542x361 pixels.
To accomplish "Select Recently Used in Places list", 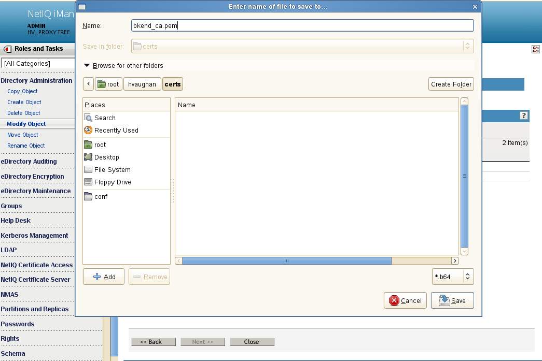I will [x=127, y=130].
